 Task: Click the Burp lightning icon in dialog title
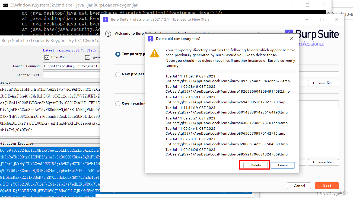point(151,39)
